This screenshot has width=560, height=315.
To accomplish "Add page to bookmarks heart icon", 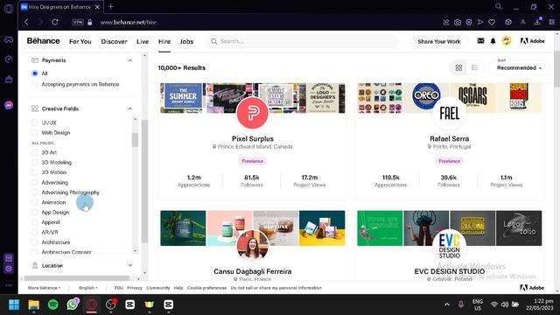I will tap(492, 22).
